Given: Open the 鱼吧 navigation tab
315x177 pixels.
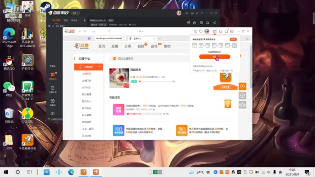Looking at the screenshot, I should click(x=167, y=46).
